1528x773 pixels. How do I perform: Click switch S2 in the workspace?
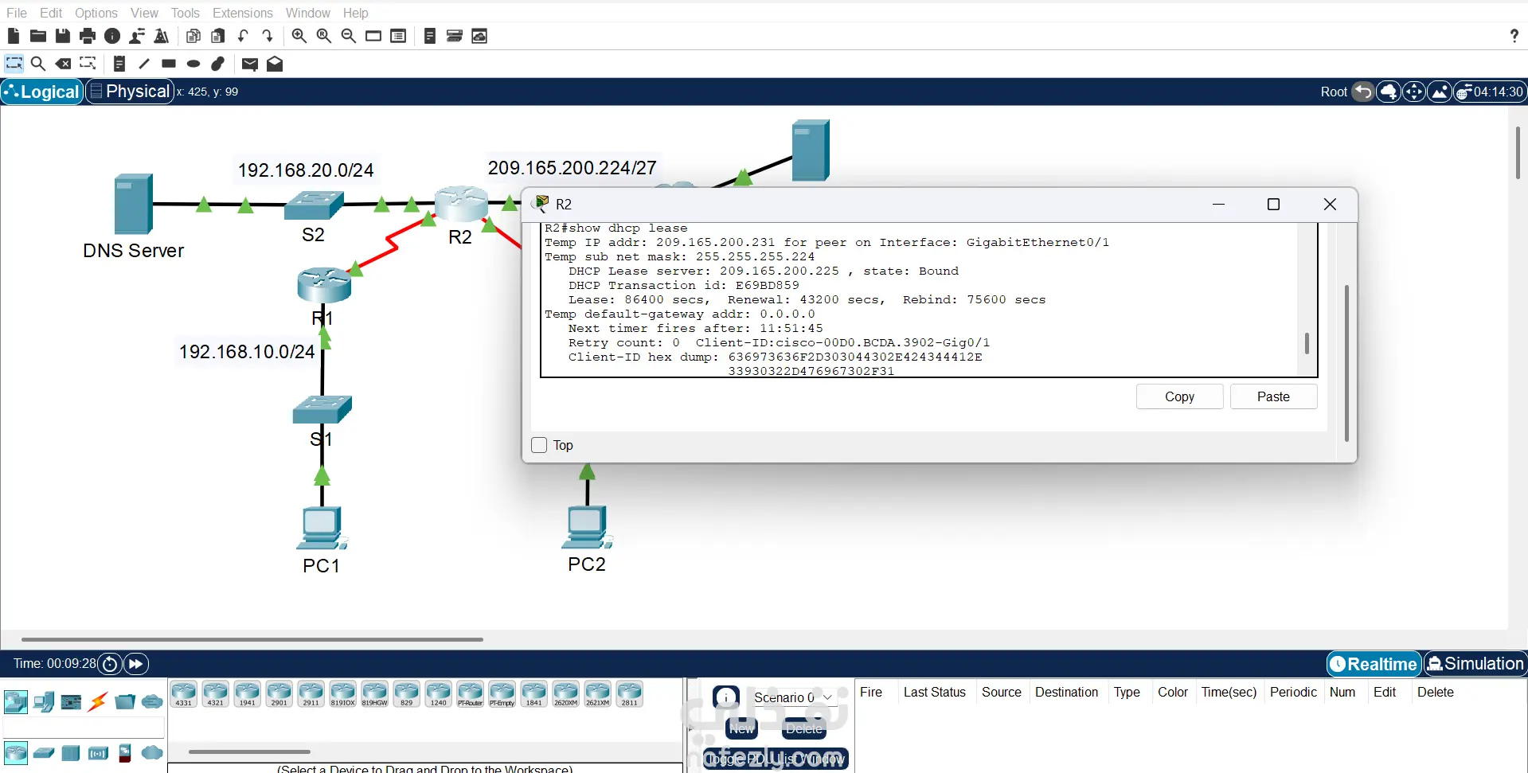(x=314, y=205)
